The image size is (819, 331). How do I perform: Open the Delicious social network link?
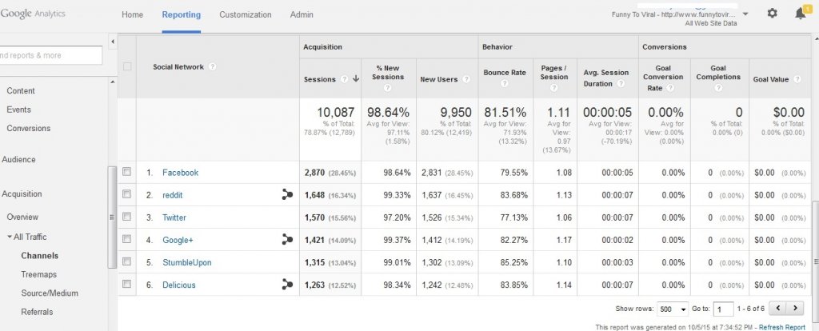coord(178,285)
